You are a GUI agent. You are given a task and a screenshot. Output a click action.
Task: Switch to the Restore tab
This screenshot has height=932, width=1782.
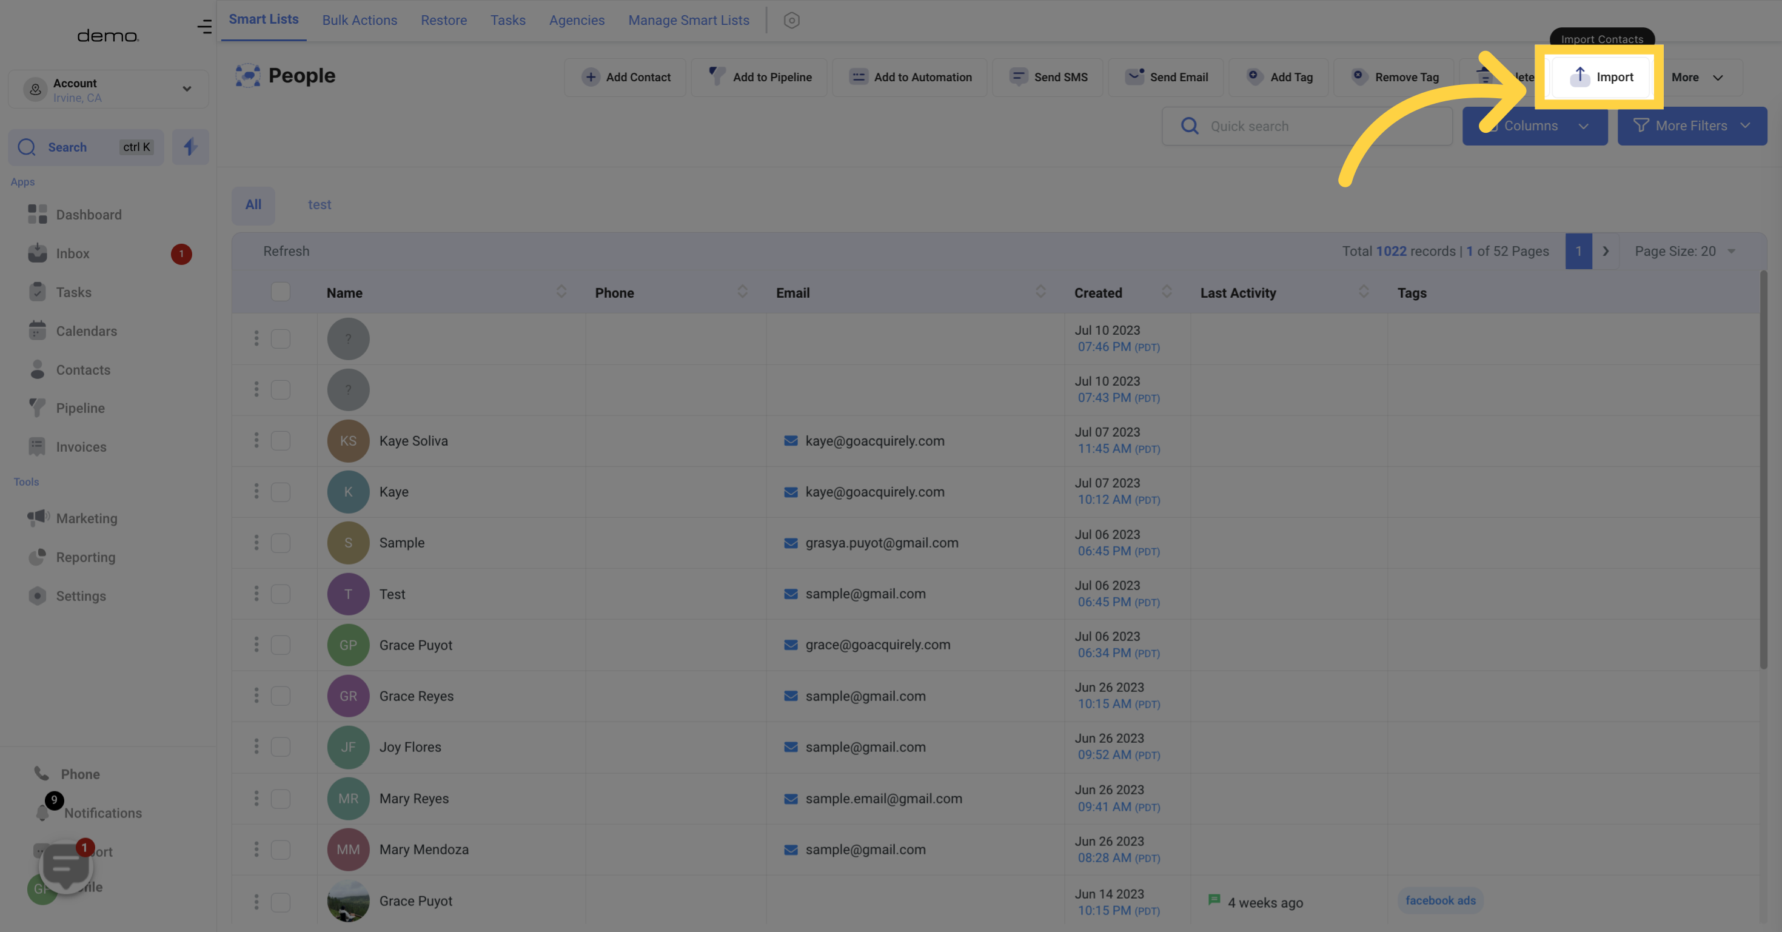coord(444,20)
